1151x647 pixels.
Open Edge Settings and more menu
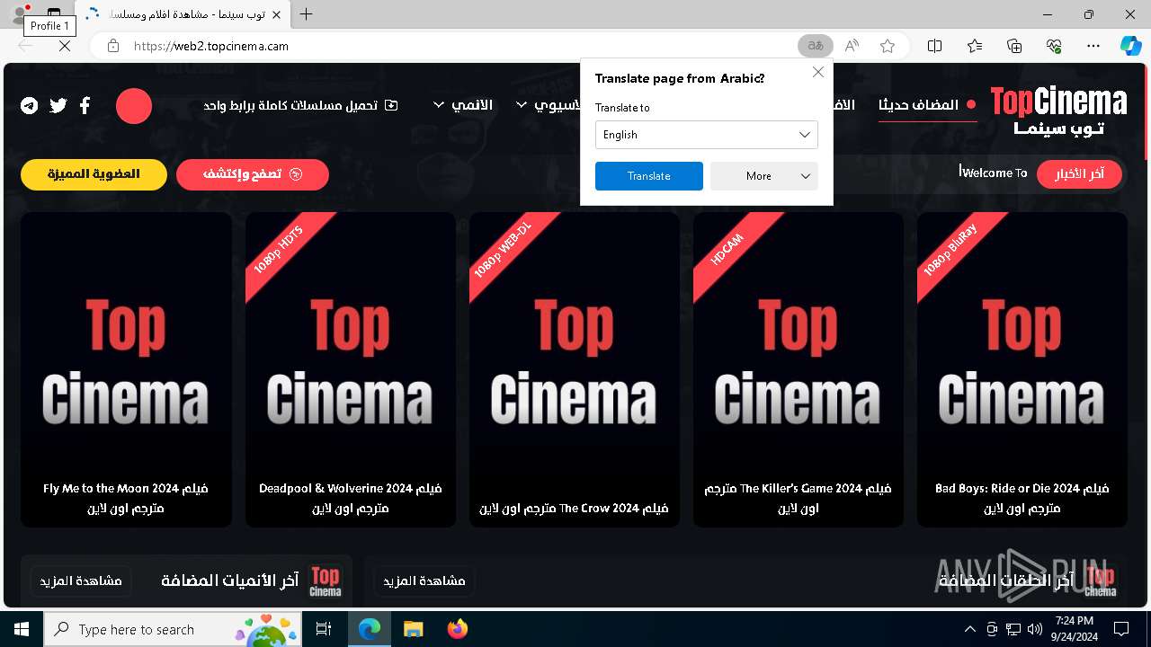click(x=1093, y=46)
